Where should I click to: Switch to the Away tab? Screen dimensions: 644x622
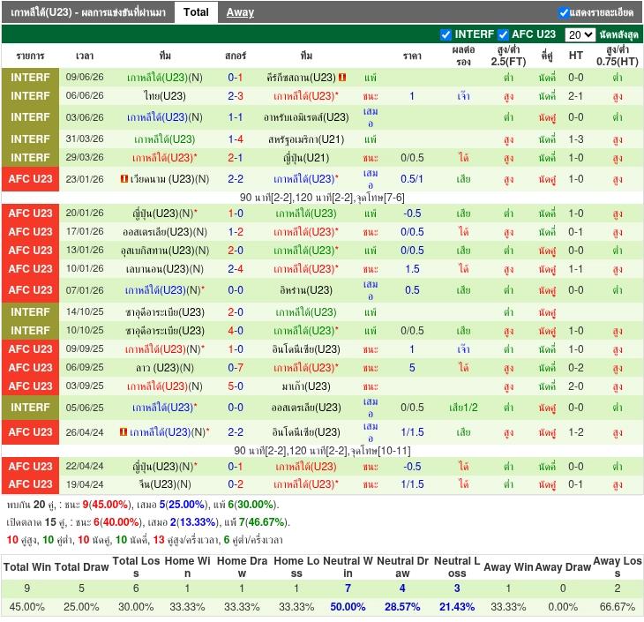(x=240, y=12)
